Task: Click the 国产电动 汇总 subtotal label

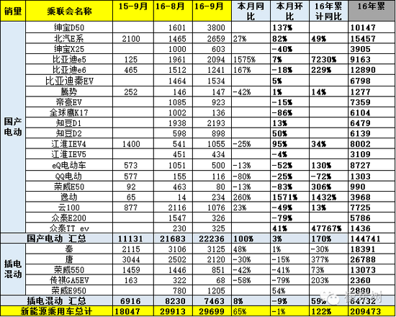Action: pos(57,238)
